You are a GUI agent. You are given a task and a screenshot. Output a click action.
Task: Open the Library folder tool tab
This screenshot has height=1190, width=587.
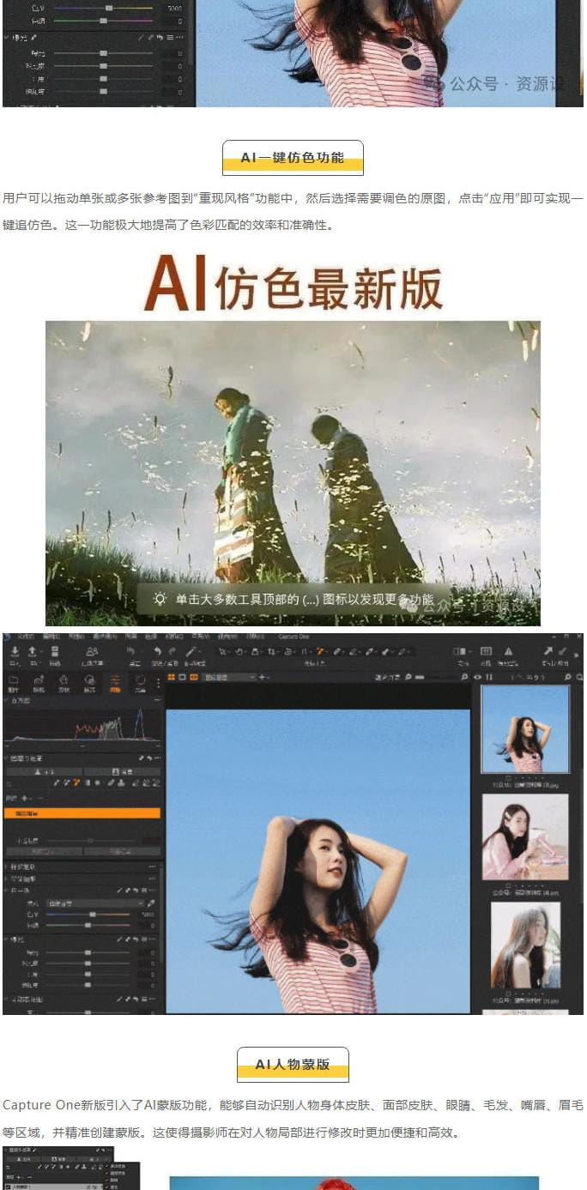click(x=13, y=681)
